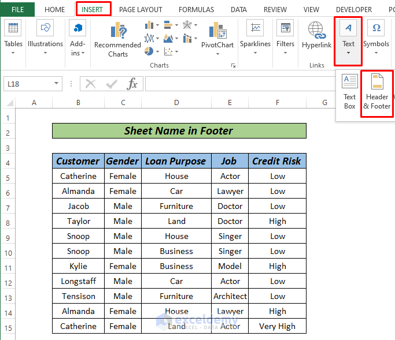Click the Hyperlink globe icon
This screenshot has height=340, width=395.
click(317, 30)
